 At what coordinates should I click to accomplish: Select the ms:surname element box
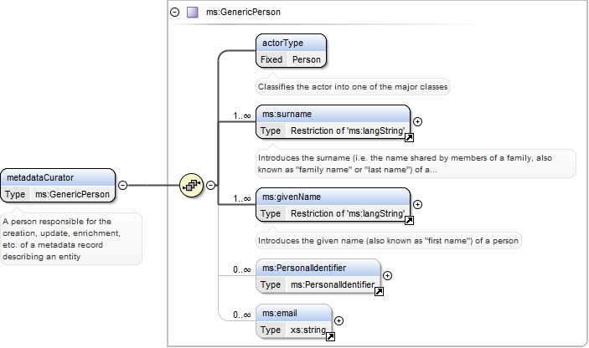(333, 122)
